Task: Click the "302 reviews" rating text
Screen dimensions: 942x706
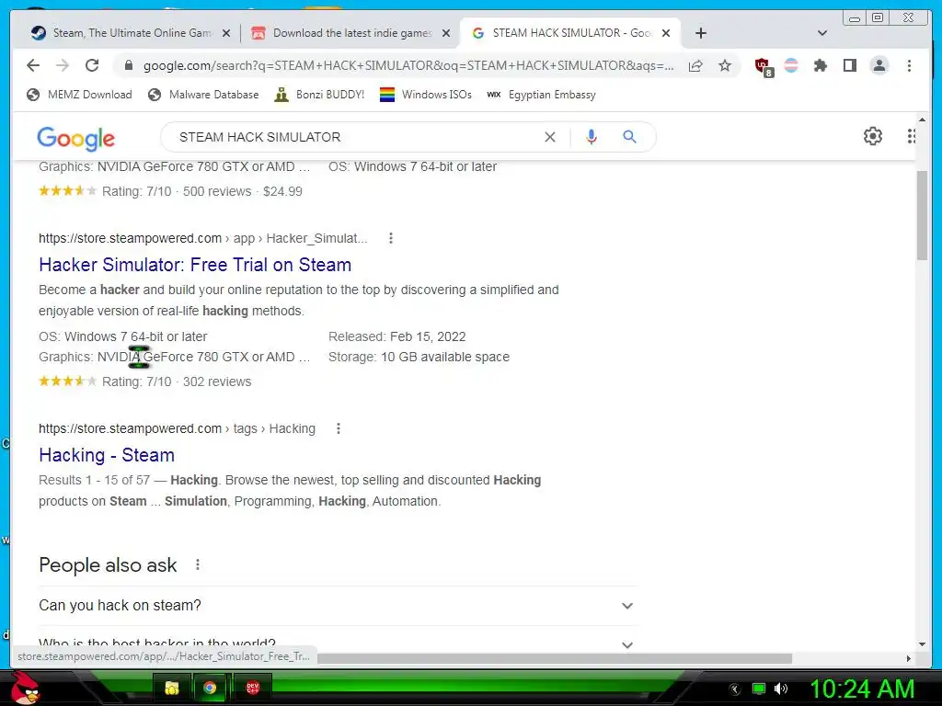Action: click(217, 381)
